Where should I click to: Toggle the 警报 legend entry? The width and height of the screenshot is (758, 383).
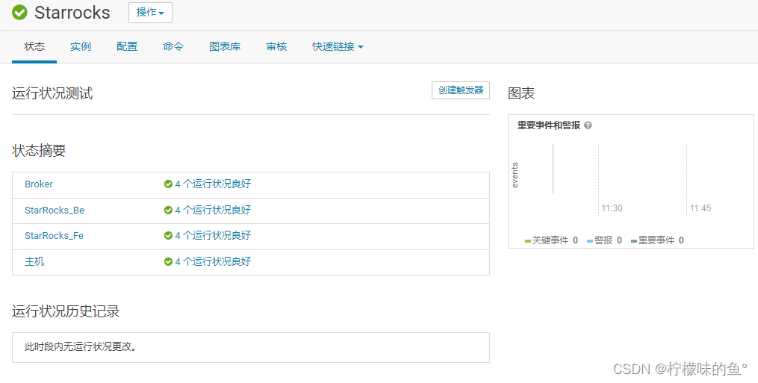[604, 240]
